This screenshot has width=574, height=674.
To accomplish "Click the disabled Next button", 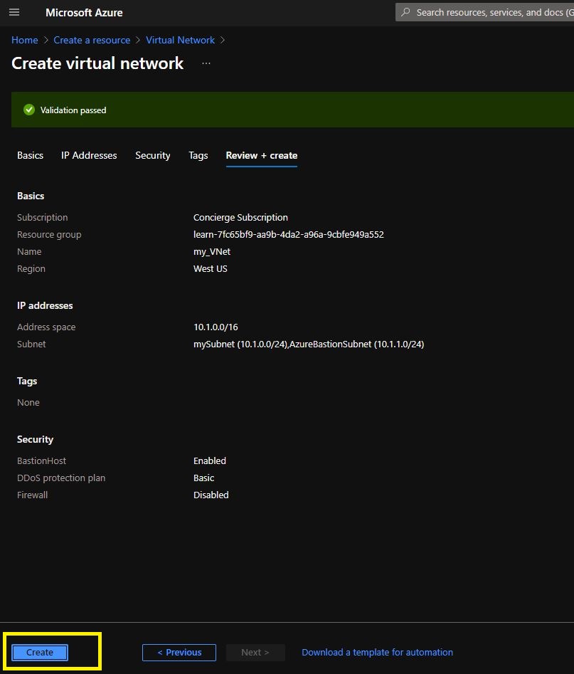I will (x=255, y=652).
